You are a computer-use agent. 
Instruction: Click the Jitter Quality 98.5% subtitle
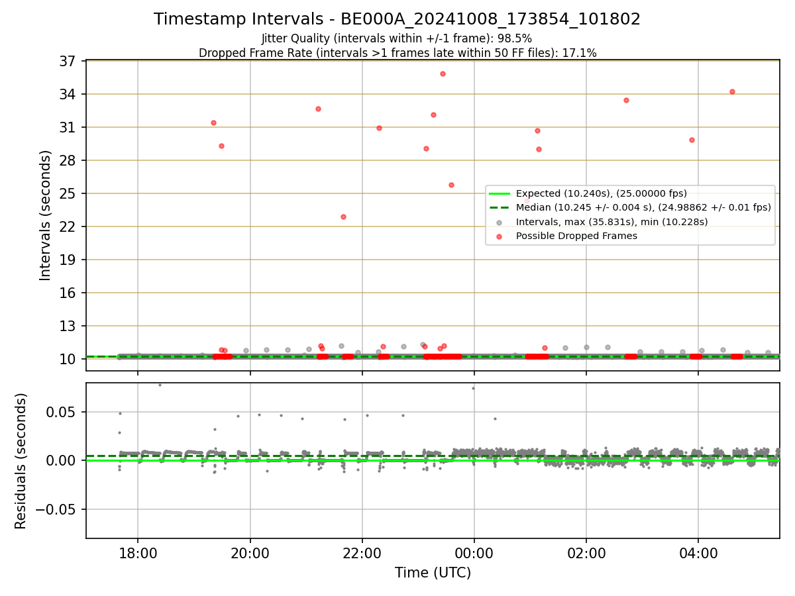point(397,38)
